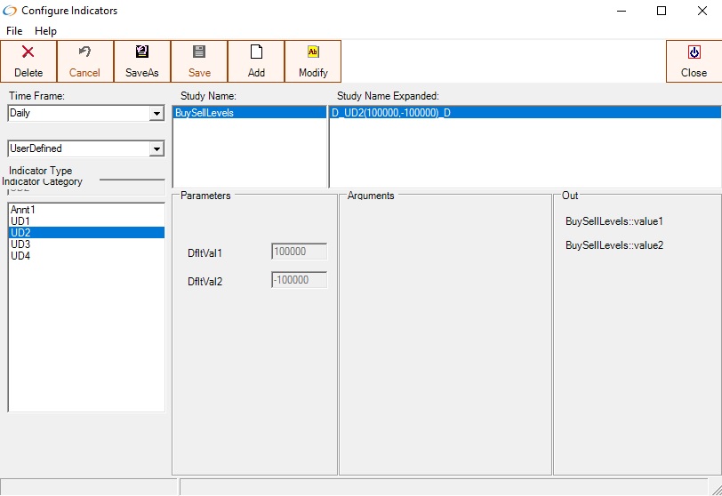Select BuySellLevels in Study Name list
722x496 pixels.
205,113
